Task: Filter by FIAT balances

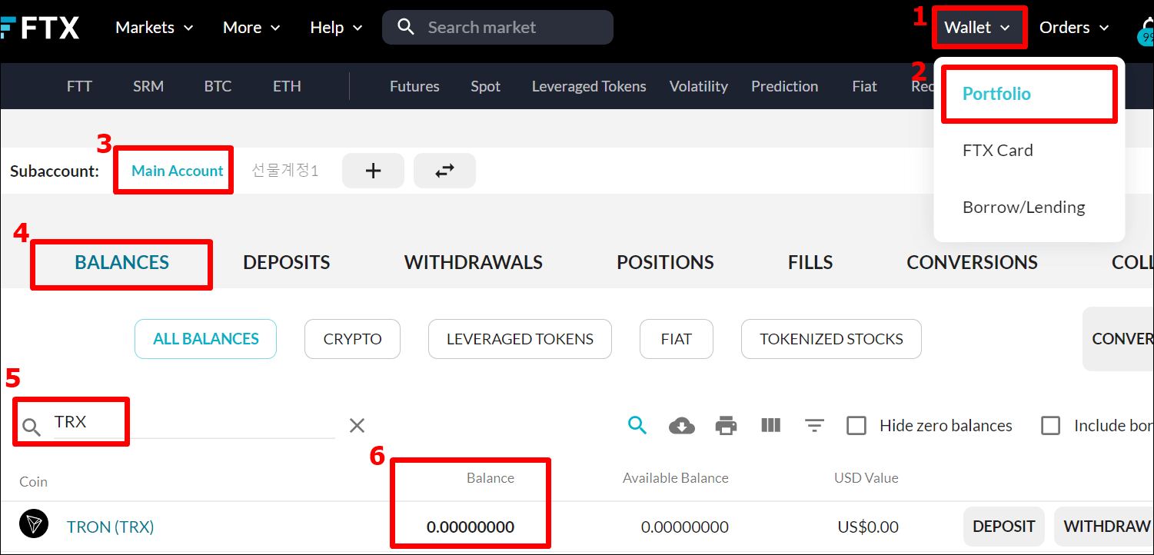Action: pos(677,339)
